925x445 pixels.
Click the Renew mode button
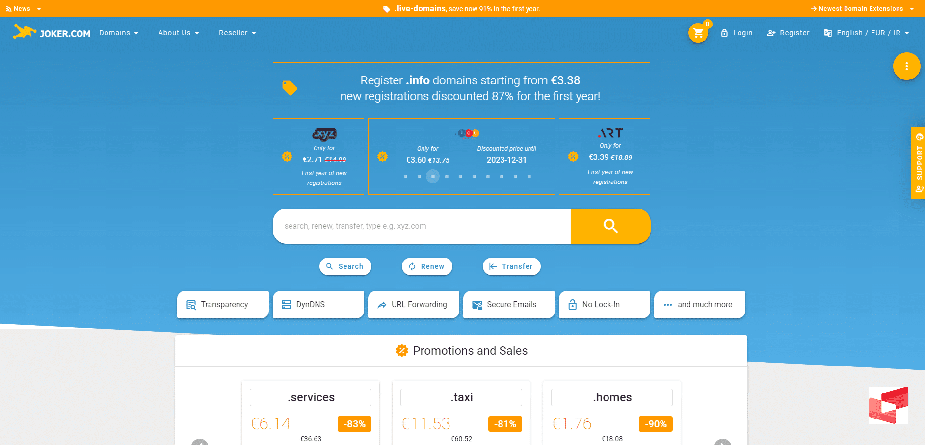pyautogui.click(x=427, y=266)
